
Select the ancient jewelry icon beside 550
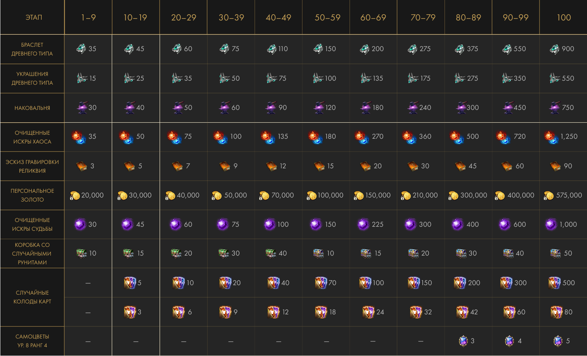tap(554, 78)
